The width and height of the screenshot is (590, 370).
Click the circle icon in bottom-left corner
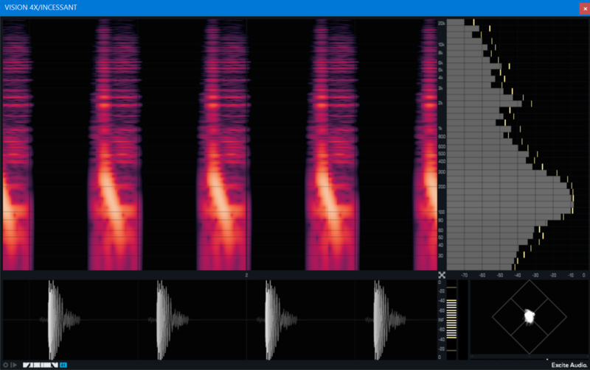(5, 365)
